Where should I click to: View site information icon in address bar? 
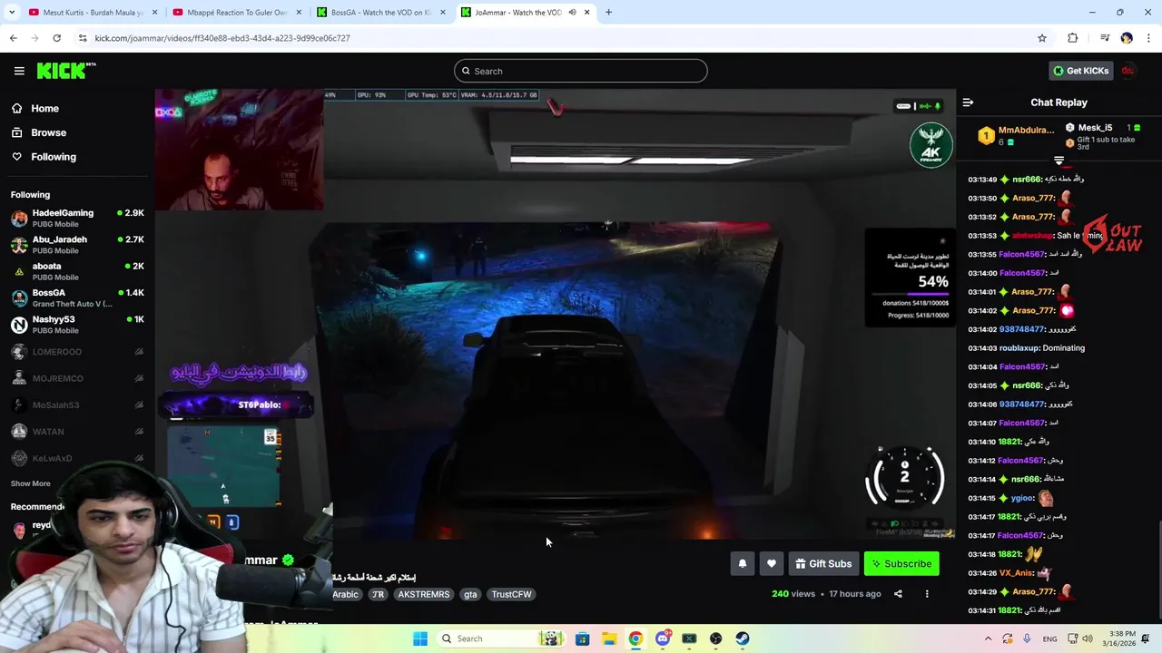[83, 38]
